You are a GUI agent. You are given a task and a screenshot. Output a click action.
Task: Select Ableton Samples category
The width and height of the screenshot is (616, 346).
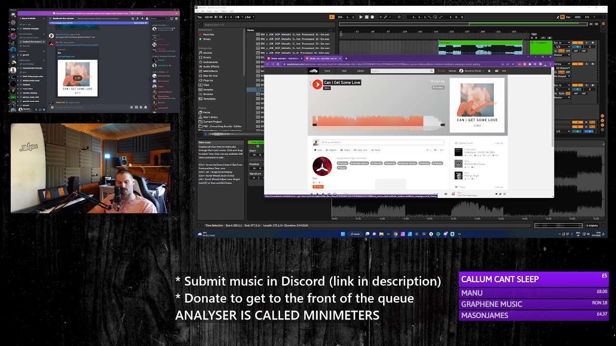point(208,89)
